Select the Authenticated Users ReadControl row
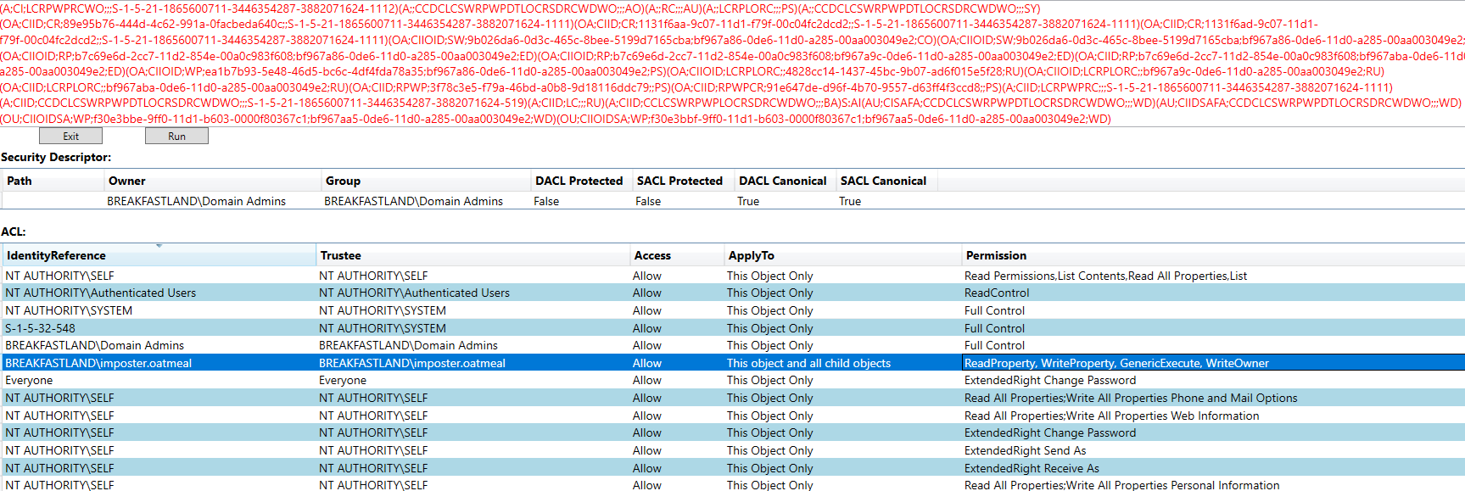The height and width of the screenshot is (491, 1465). coord(100,293)
